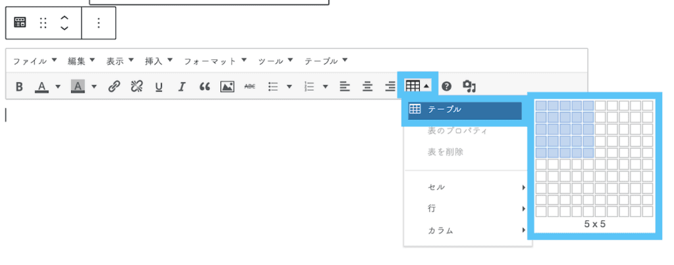Open the テーブル menu in the menu bar

326,61
